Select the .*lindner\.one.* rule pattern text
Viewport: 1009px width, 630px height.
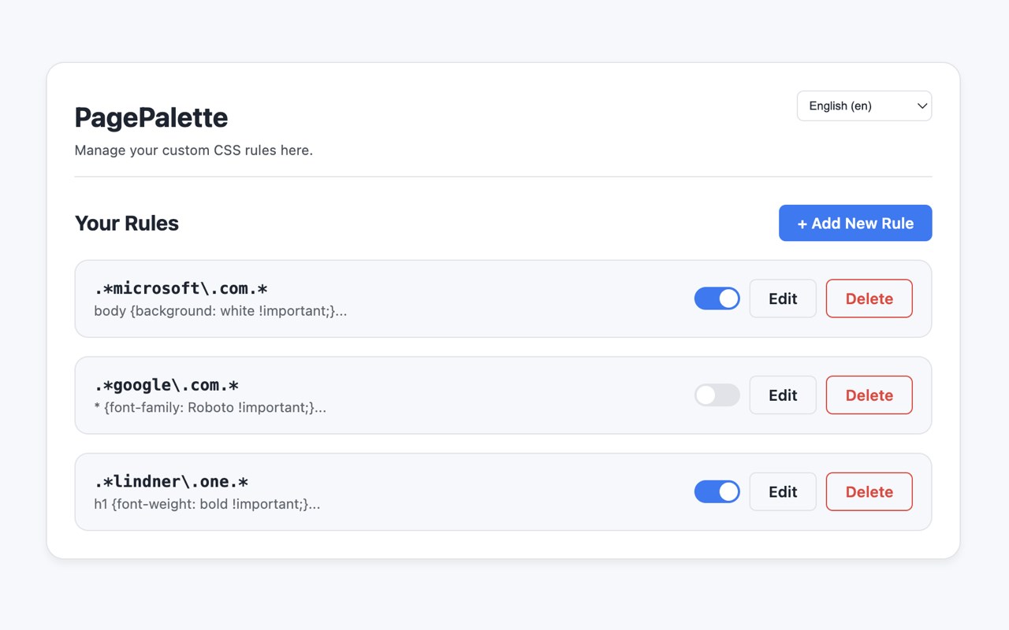click(171, 482)
